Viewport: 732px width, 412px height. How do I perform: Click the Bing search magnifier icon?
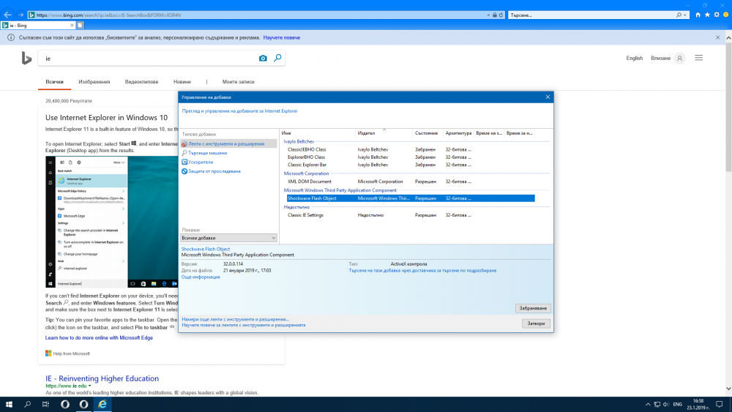click(x=277, y=58)
